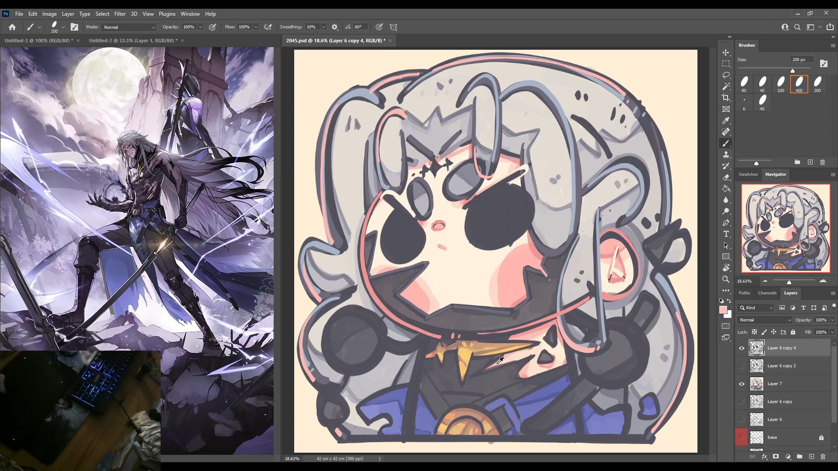The height and width of the screenshot is (471, 838).
Task: Open smoothing options gear
Action: point(335,27)
